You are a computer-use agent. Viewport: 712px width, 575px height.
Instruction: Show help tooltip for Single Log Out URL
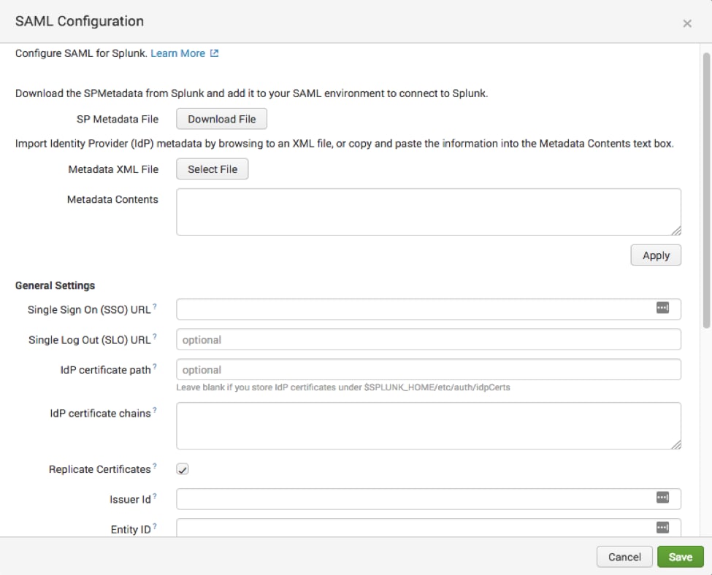tap(155, 336)
